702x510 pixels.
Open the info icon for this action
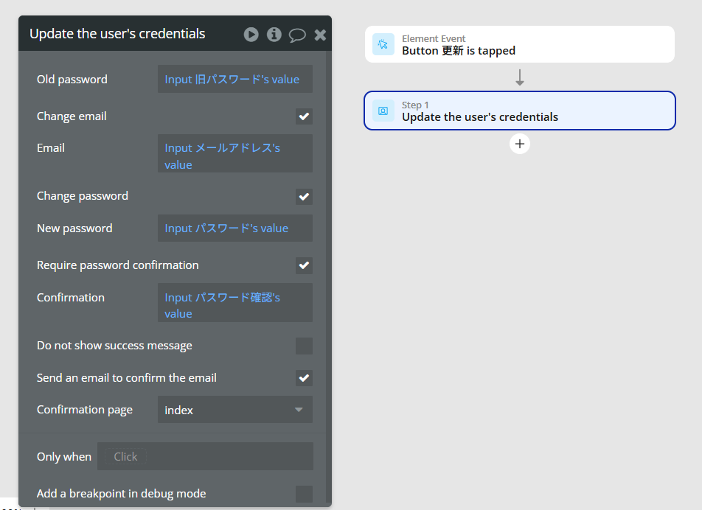click(274, 35)
